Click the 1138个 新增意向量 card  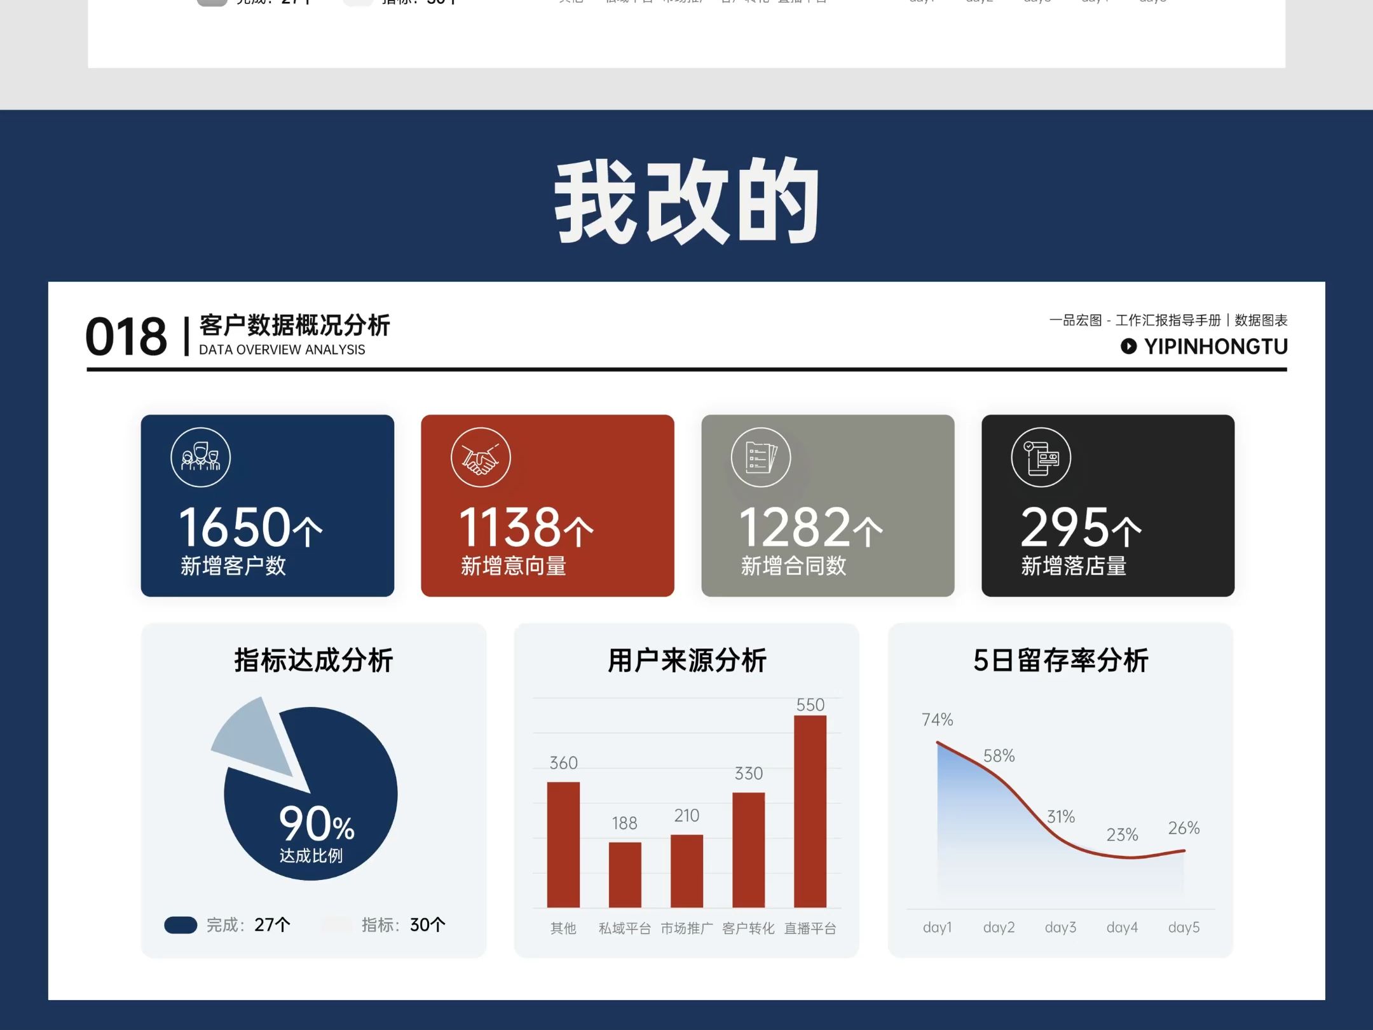[547, 505]
